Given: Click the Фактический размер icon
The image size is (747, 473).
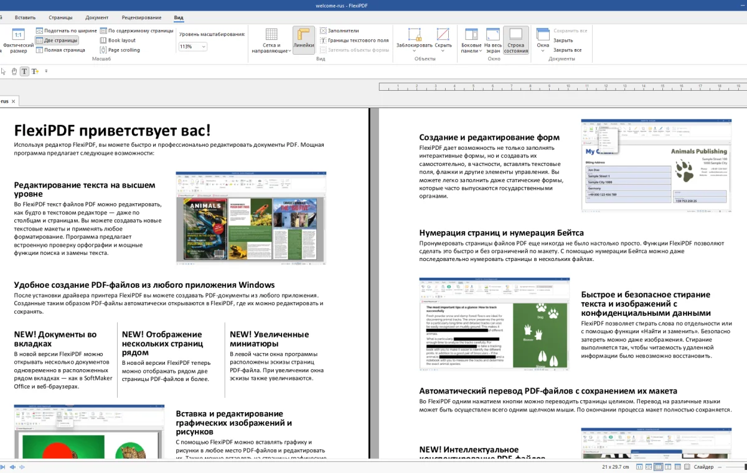Looking at the screenshot, I should tap(18, 35).
